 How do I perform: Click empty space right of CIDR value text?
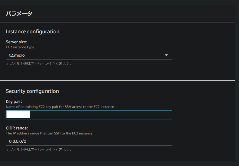click(97, 141)
